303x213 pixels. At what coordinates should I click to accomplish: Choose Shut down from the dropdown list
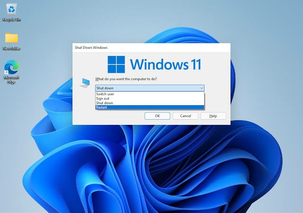coord(150,103)
